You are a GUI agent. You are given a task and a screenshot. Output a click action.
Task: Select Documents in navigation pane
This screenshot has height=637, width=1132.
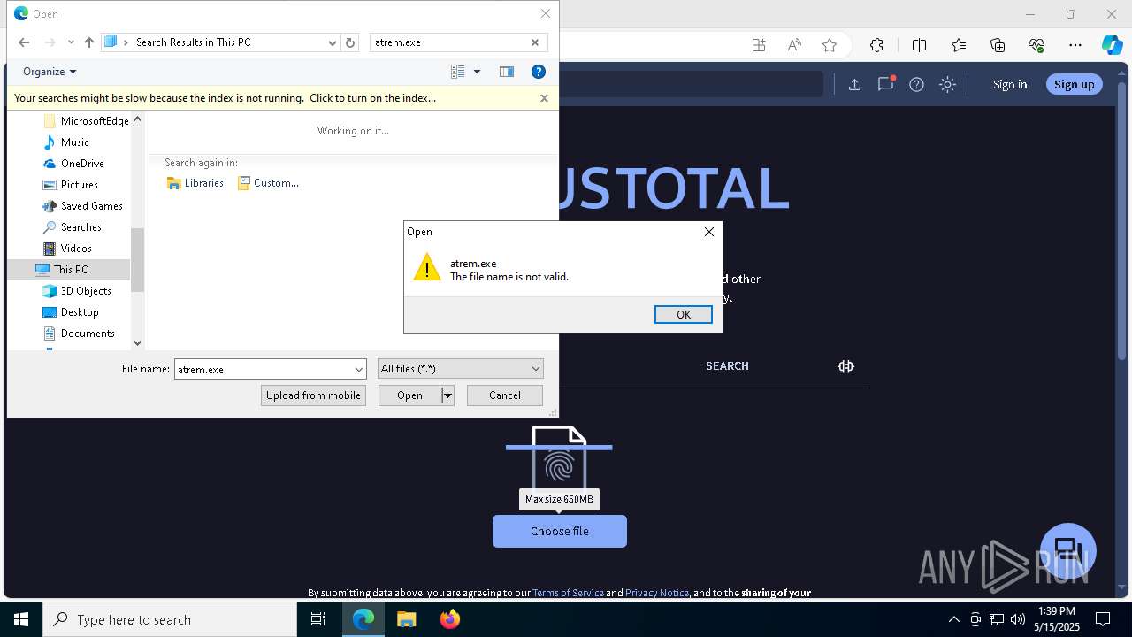[x=79, y=334]
